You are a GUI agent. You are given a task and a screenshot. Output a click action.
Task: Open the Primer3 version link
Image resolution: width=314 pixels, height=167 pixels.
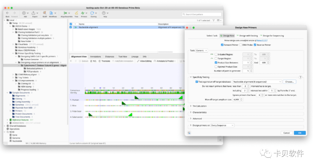(x=262, y=41)
